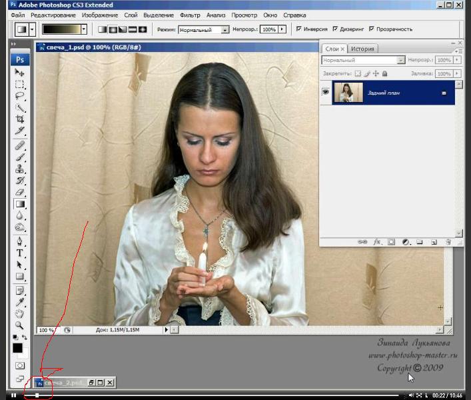Click the black foreground color swatch
Image resolution: width=471 pixels, height=400 pixels.
pyautogui.click(x=17, y=348)
